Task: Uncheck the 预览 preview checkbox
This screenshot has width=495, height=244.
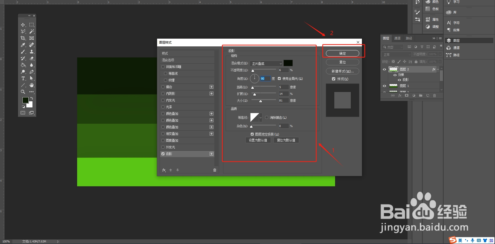Action: (334, 79)
